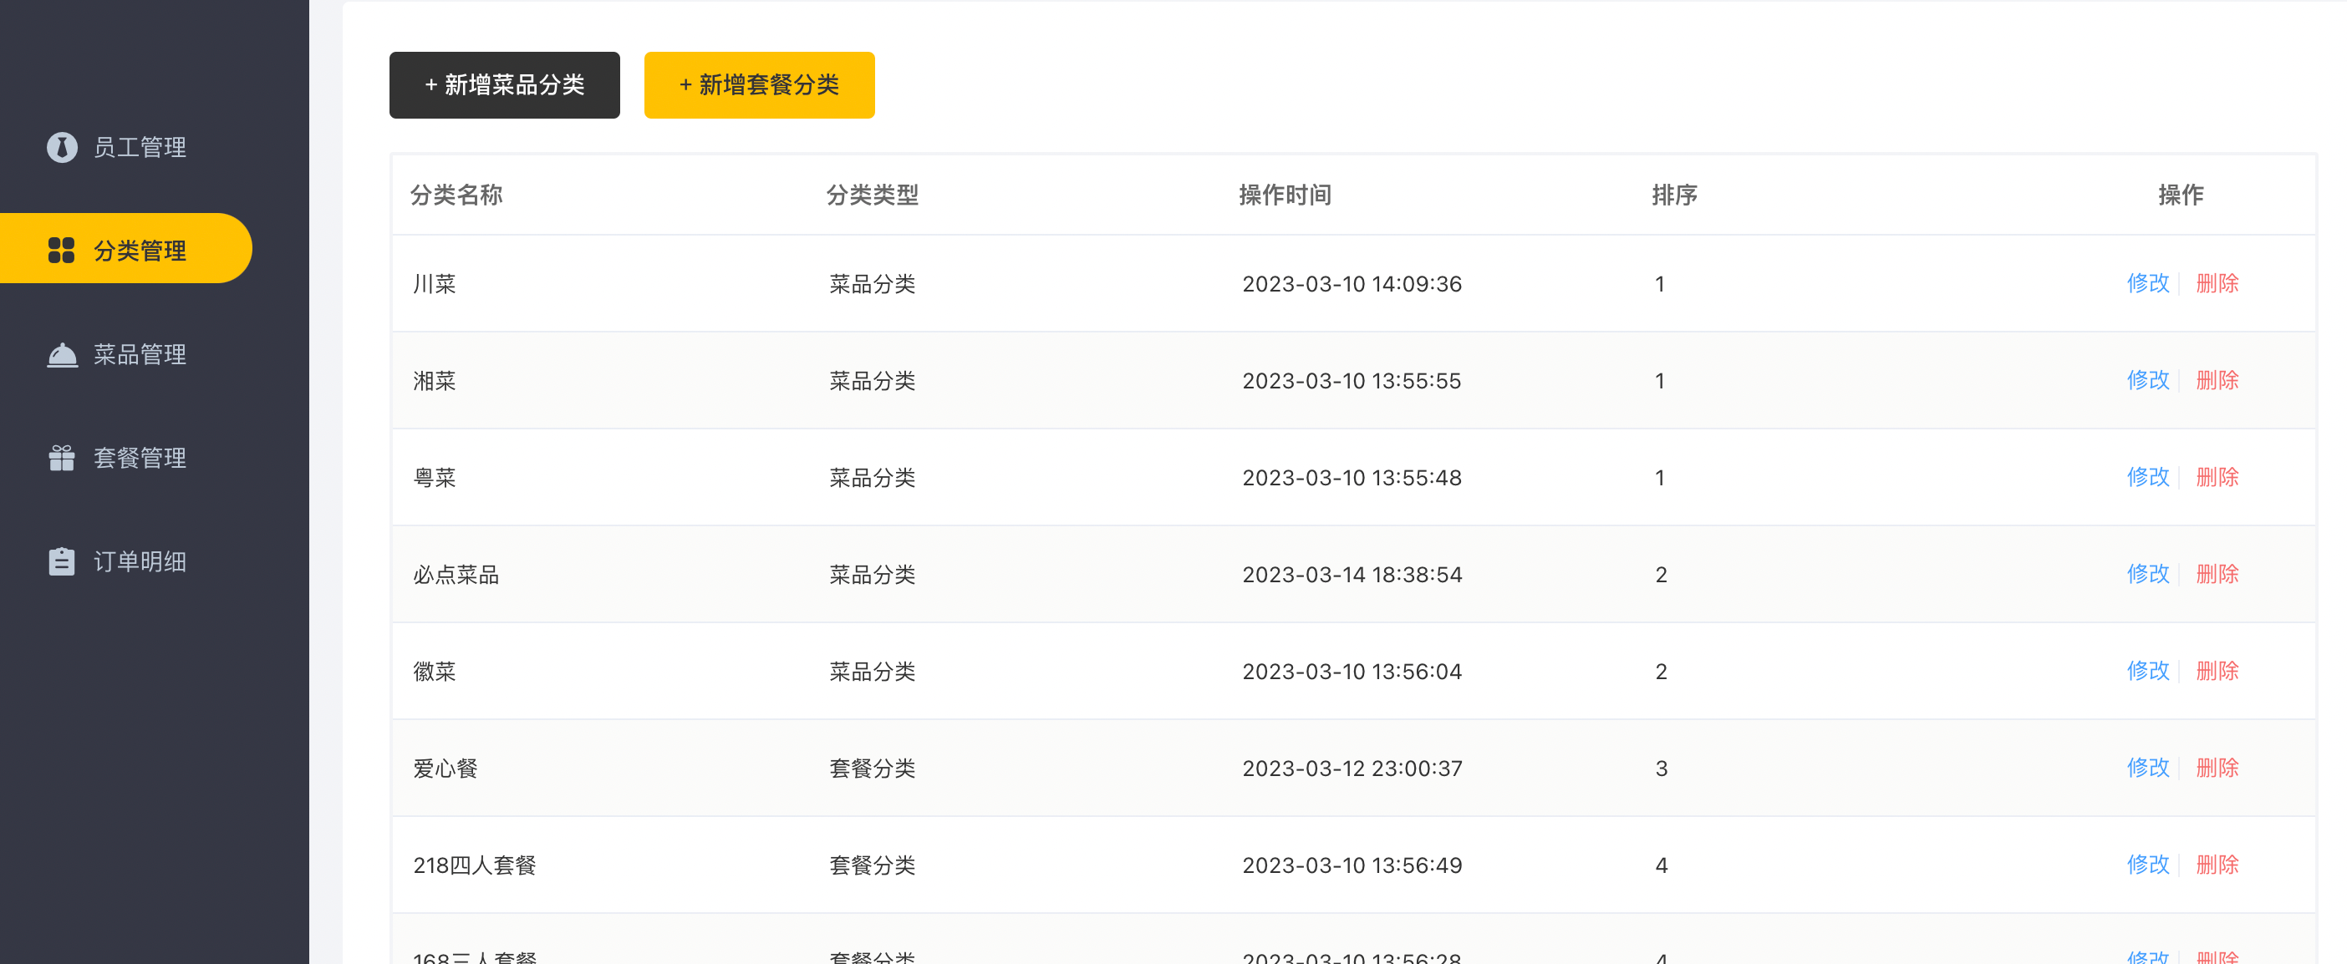Image resolution: width=2347 pixels, height=964 pixels.
Task: Delete the 川菜 category row
Action: [x=2217, y=283]
